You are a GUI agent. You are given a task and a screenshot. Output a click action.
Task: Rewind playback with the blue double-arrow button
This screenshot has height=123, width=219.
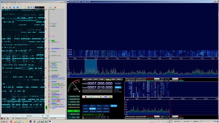(106, 97)
